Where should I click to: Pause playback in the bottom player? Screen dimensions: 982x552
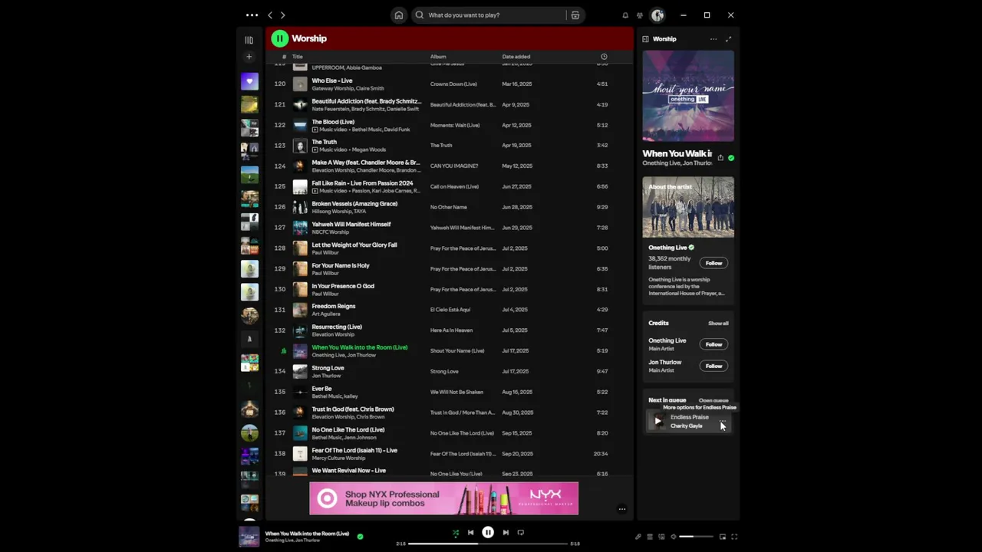(488, 533)
